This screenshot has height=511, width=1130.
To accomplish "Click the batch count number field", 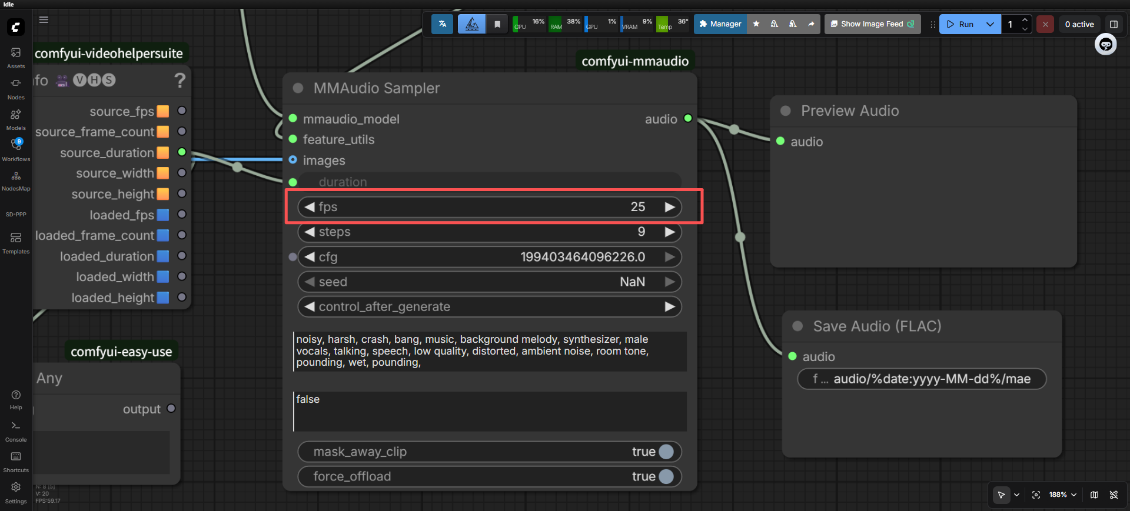I will pos(1011,24).
